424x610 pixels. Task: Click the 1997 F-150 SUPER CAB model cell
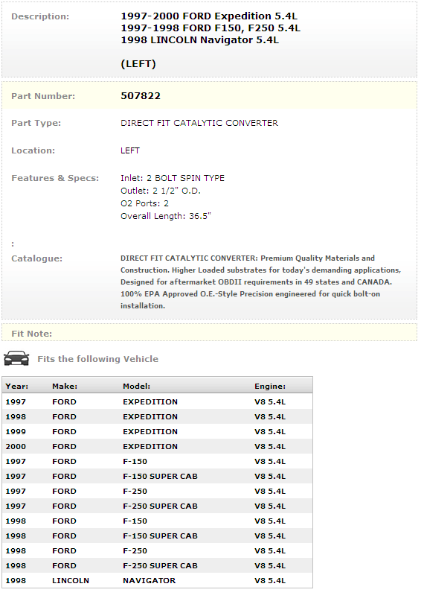pos(160,476)
